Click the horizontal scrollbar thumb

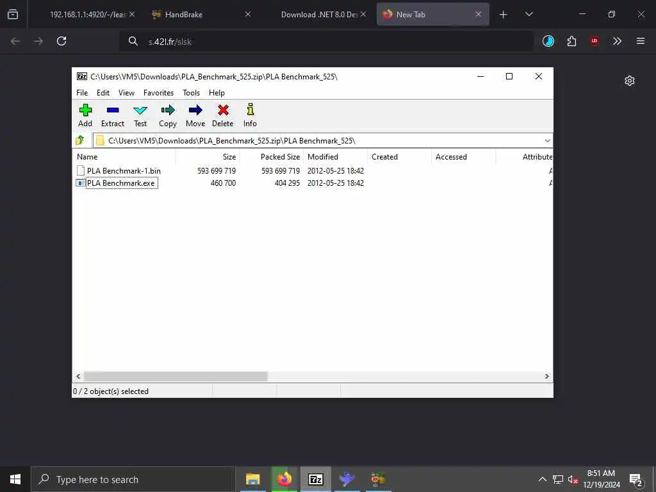(x=176, y=376)
